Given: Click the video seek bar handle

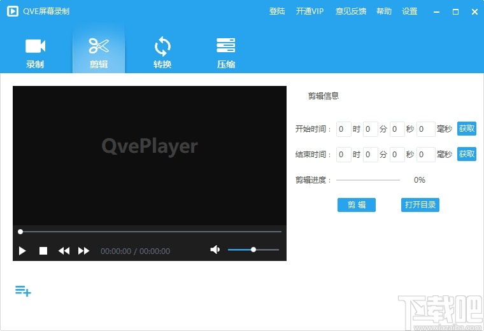Looking at the screenshot, I should click(20, 231).
